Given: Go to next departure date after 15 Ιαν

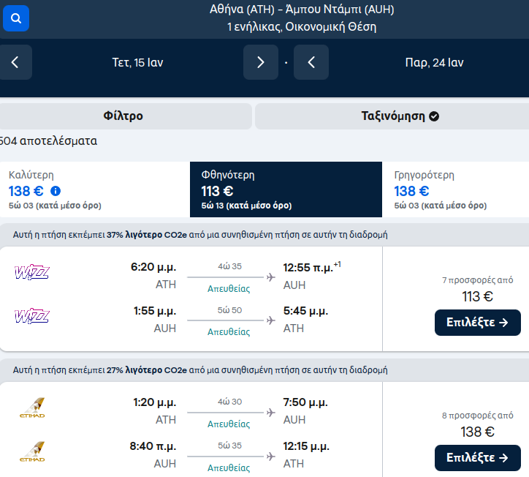Looking at the screenshot, I should [x=260, y=62].
